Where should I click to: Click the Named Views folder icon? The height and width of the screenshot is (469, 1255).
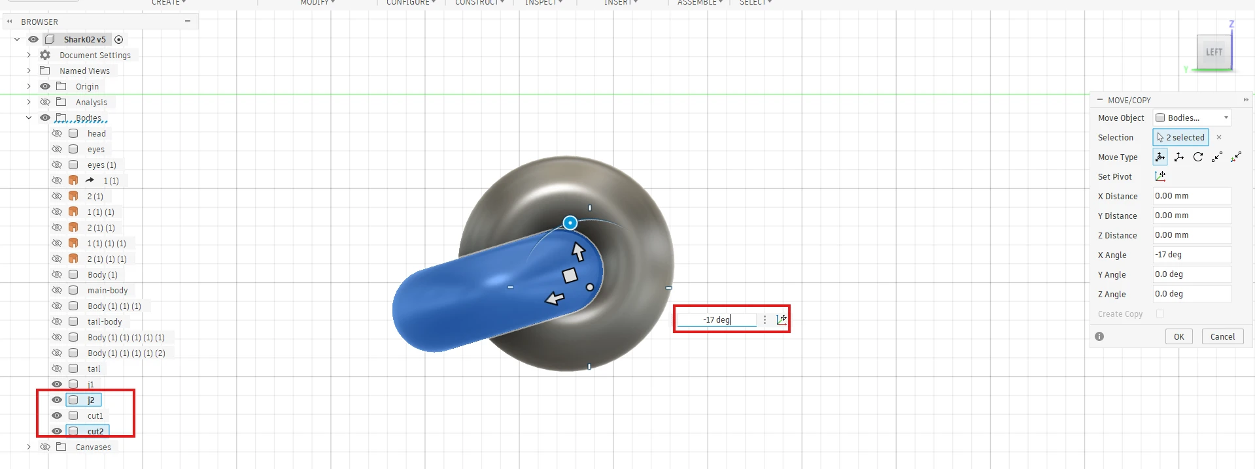coord(45,71)
